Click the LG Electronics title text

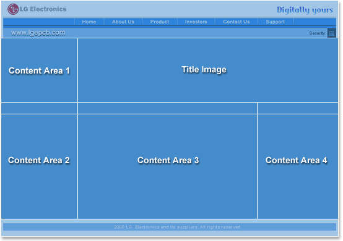[43, 9]
